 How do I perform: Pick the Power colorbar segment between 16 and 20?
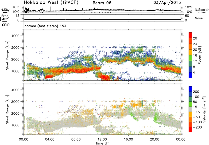190,52
